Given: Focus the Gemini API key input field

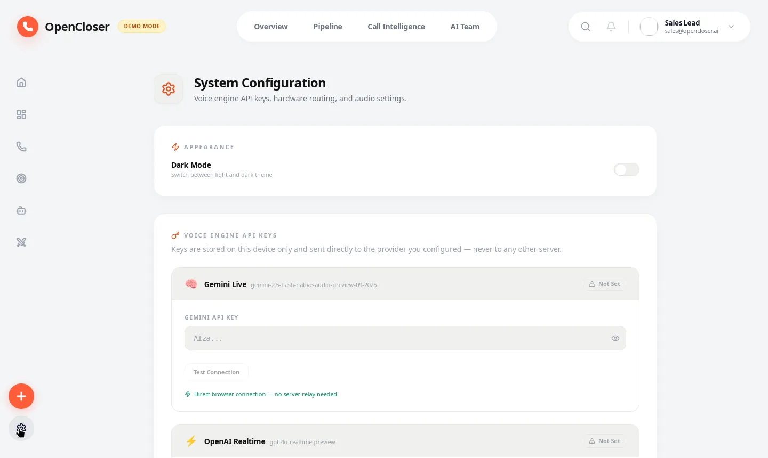Looking at the screenshot, I should (405, 338).
